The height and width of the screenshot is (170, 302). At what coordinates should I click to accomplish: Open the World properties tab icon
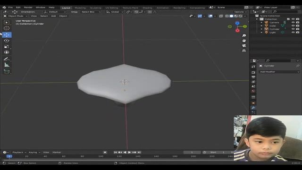tap(253, 91)
